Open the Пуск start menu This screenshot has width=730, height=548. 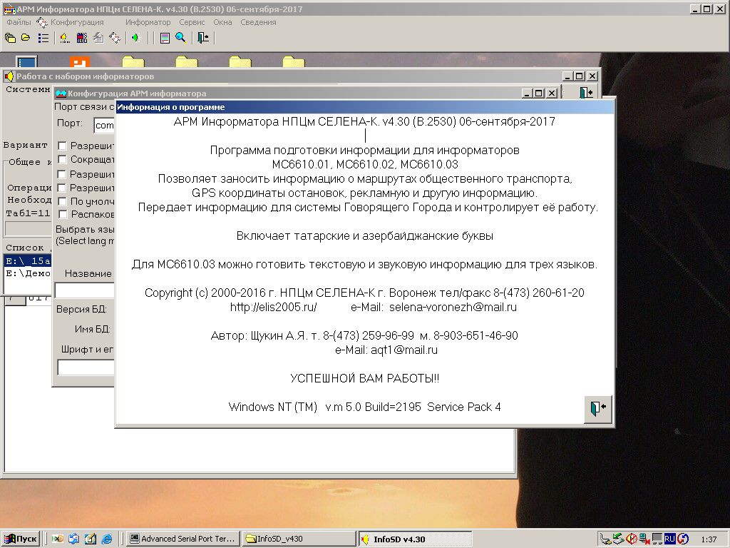[x=21, y=539]
